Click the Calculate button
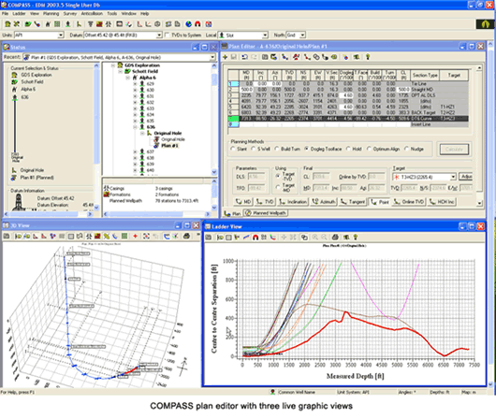The width and height of the screenshot is (496, 418). (454, 150)
